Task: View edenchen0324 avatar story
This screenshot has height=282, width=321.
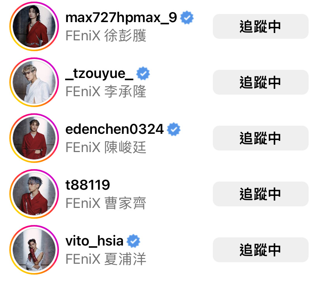Action: (x=34, y=138)
